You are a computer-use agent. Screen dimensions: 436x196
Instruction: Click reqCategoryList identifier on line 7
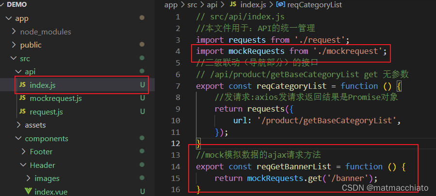(291, 86)
